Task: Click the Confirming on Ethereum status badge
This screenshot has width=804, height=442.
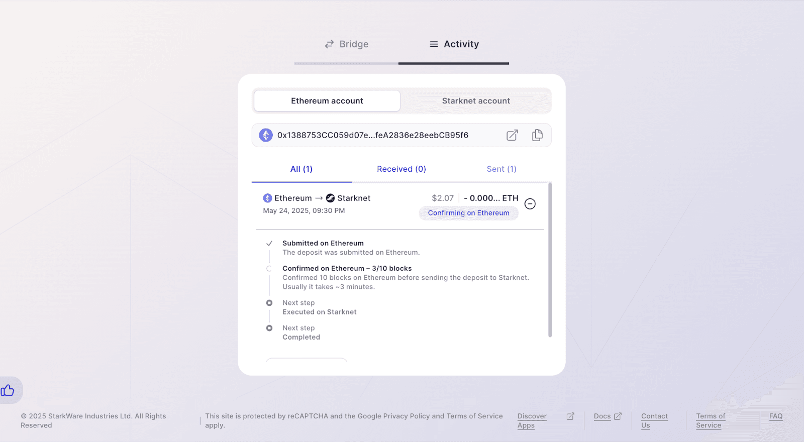Action: click(x=468, y=213)
